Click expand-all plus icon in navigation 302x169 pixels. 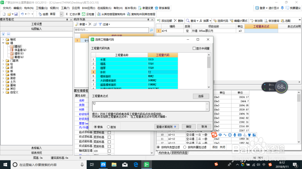(3, 34)
